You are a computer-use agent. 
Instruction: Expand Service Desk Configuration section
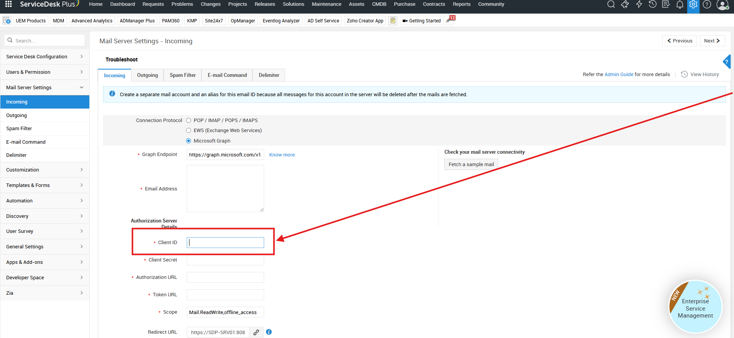coord(44,57)
